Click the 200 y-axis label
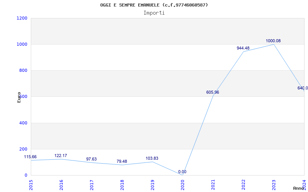 coord(23,149)
